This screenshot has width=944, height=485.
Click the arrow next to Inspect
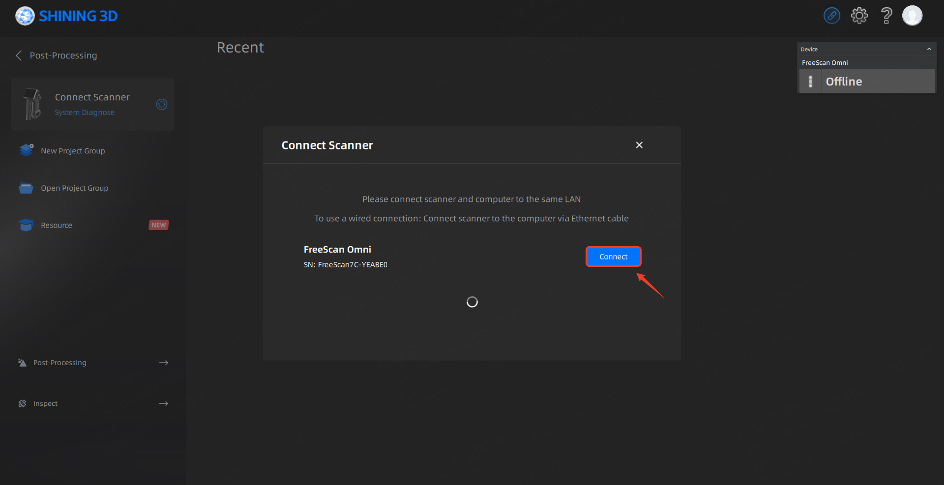click(x=164, y=403)
